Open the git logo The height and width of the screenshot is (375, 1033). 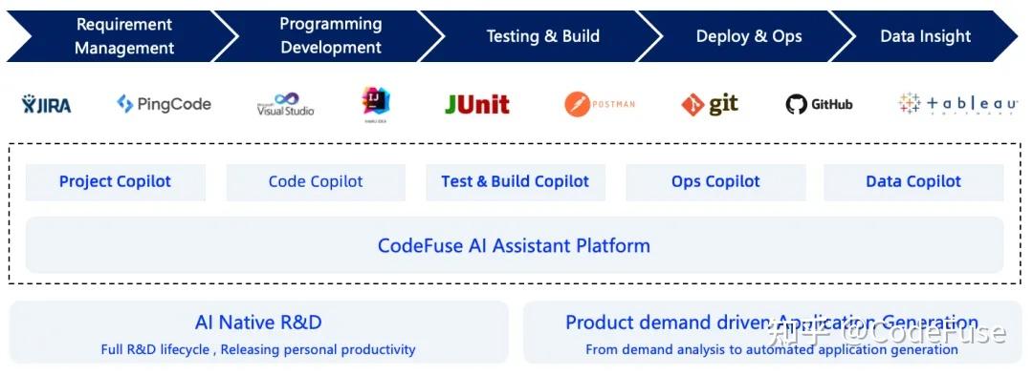710,104
